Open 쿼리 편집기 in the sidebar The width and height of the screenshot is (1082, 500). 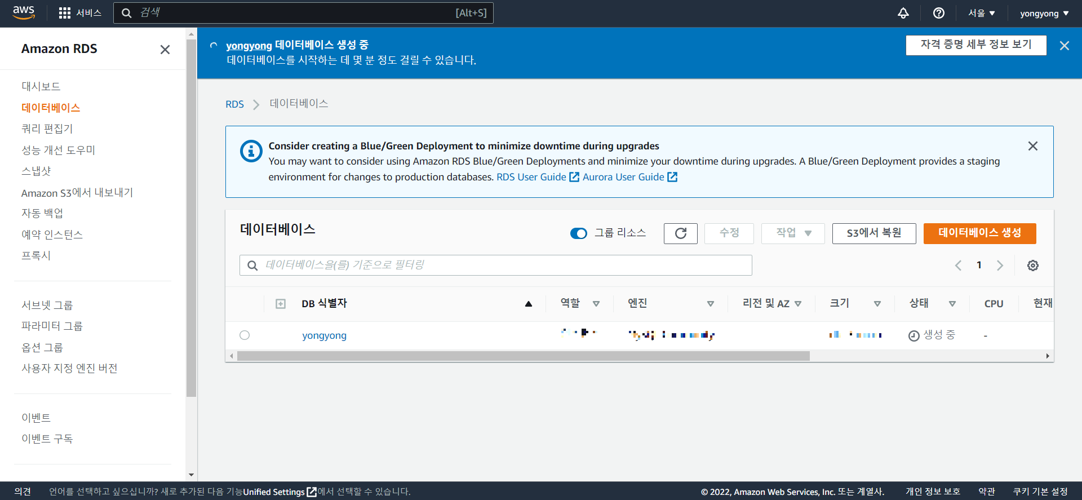[x=47, y=129]
